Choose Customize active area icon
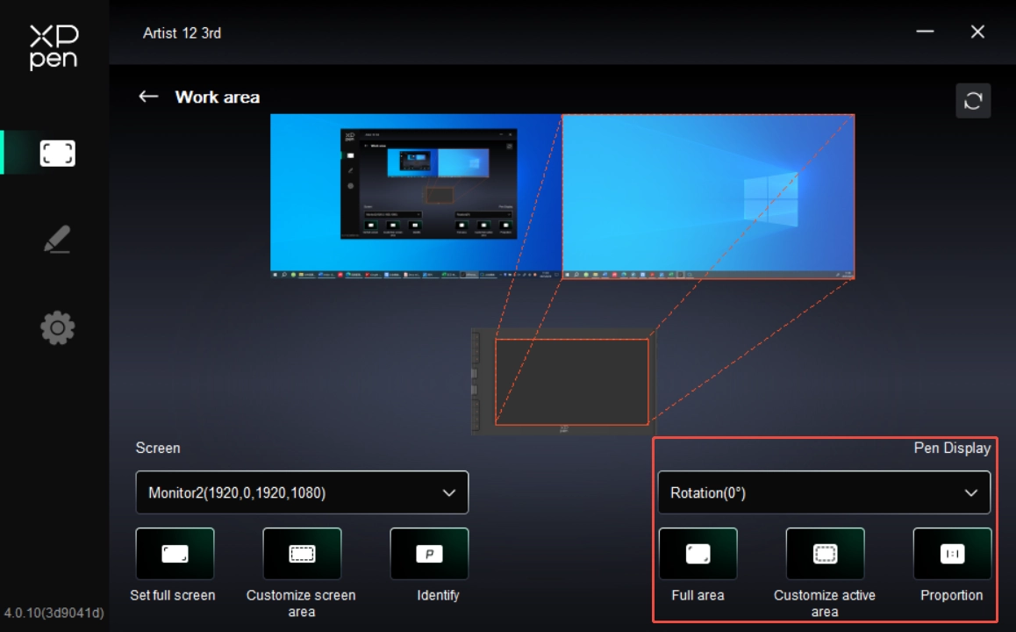Image resolution: width=1016 pixels, height=632 pixels. [x=825, y=554]
